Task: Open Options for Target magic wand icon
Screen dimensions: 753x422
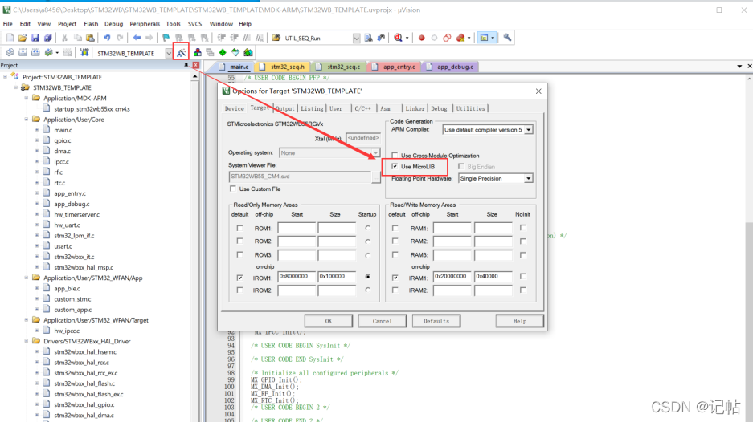Action: (181, 53)
